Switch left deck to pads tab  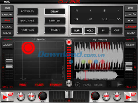point(7,15)
